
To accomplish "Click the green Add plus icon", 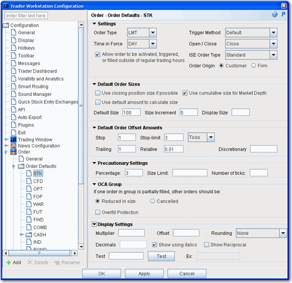I will (9, 262).
